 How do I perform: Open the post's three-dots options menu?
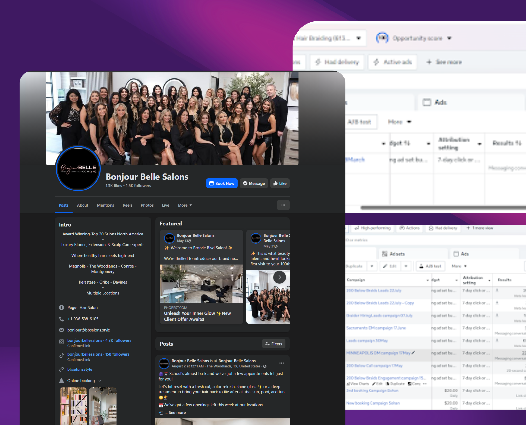point(281,363)
